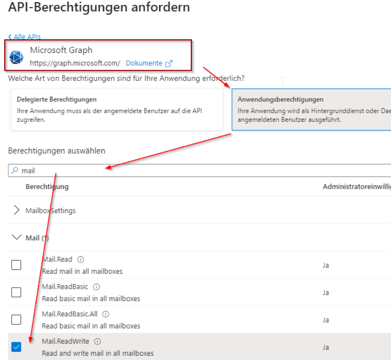Click the Ja value in Mail.ReadBasic.All row
This screenshot has width=391, height=363.
pos(326,320)
